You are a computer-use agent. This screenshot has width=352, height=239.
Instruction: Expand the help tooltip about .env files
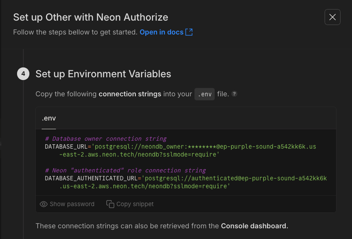point(234,94)
